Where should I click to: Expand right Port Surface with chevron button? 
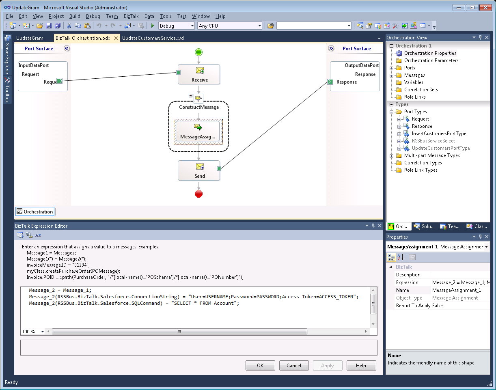[331, 48]
